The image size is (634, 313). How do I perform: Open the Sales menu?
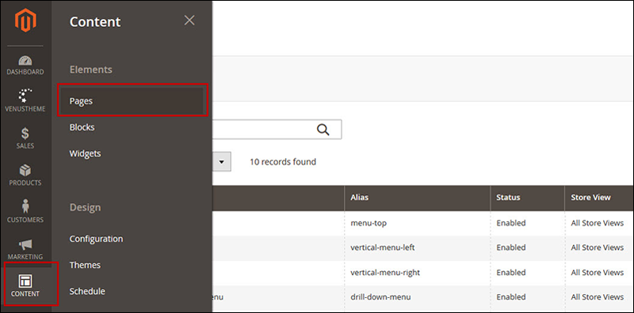click(x=25, y=138)
